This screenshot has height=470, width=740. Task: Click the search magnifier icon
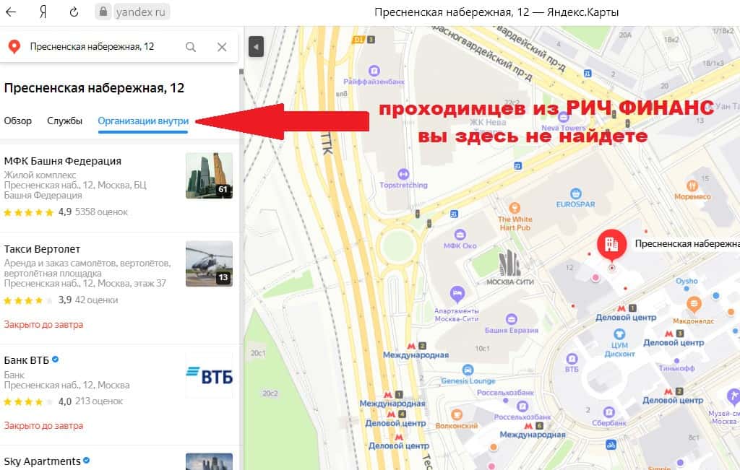click(191, 47)
